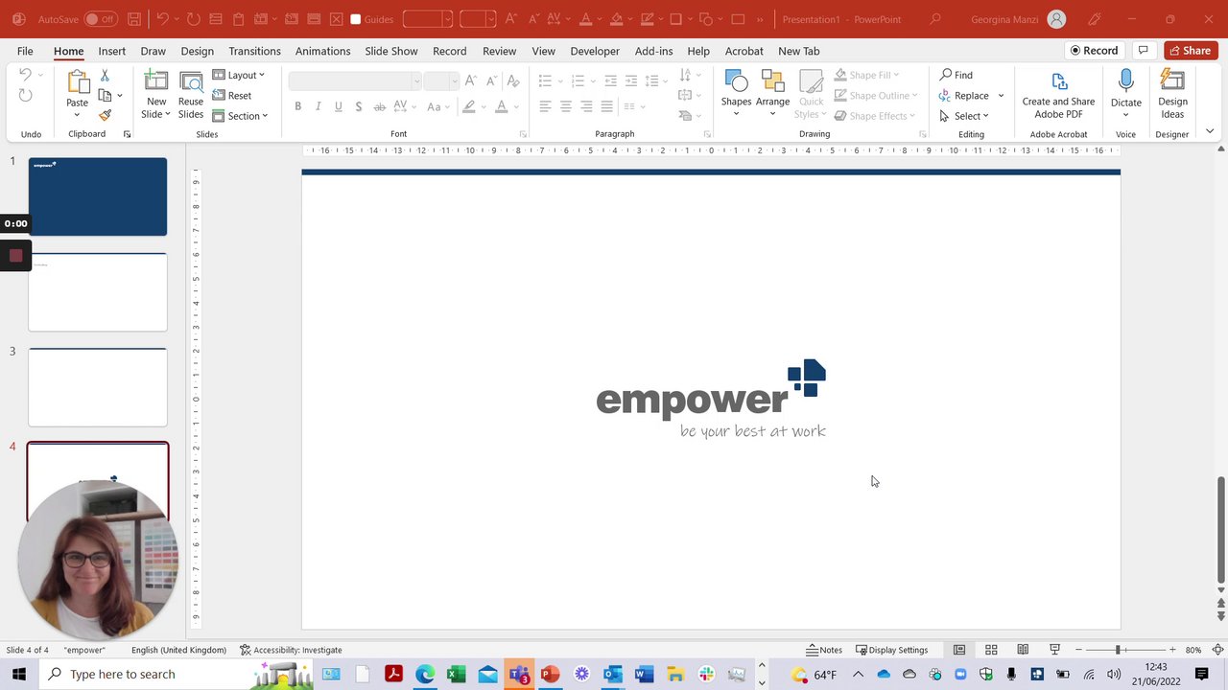1228x690 pixels.
Task: Open Reuse Slides pane
Action: click(x=191, y=95)
